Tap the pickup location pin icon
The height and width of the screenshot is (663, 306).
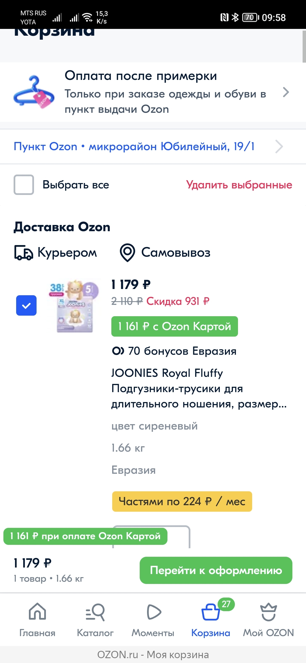coord(127,252)
